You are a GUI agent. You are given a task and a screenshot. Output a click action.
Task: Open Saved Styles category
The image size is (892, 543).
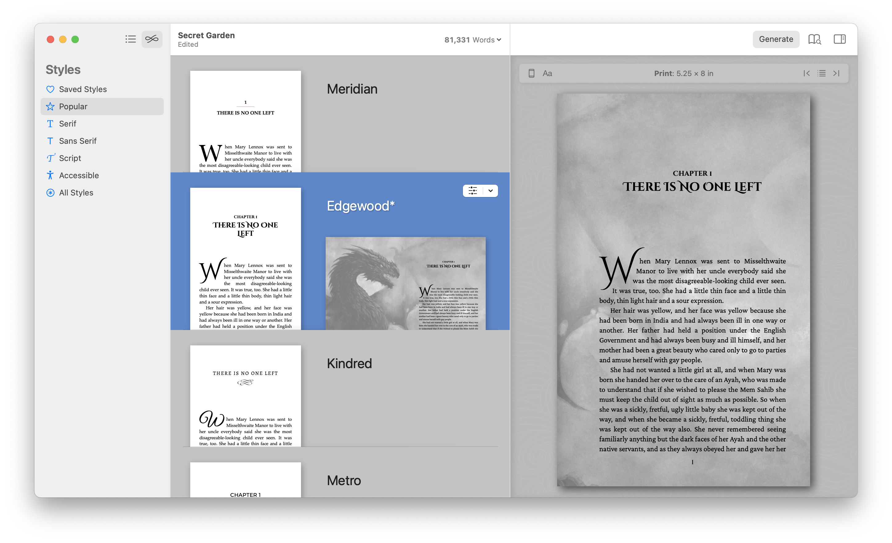point(82,89)
